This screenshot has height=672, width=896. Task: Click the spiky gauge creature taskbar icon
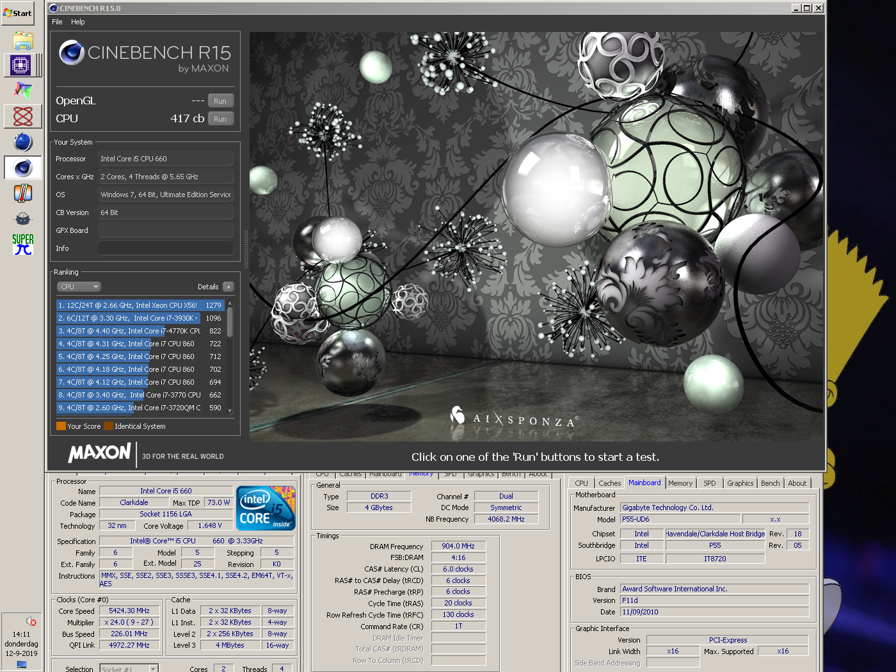click(22, 219)
